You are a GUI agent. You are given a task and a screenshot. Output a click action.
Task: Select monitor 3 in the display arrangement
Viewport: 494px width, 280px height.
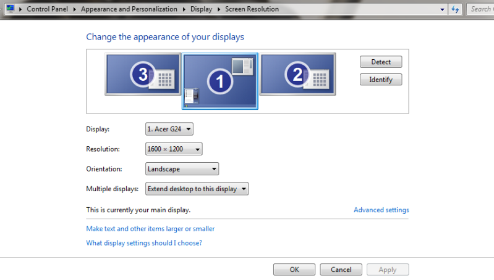tap(143, 74)
